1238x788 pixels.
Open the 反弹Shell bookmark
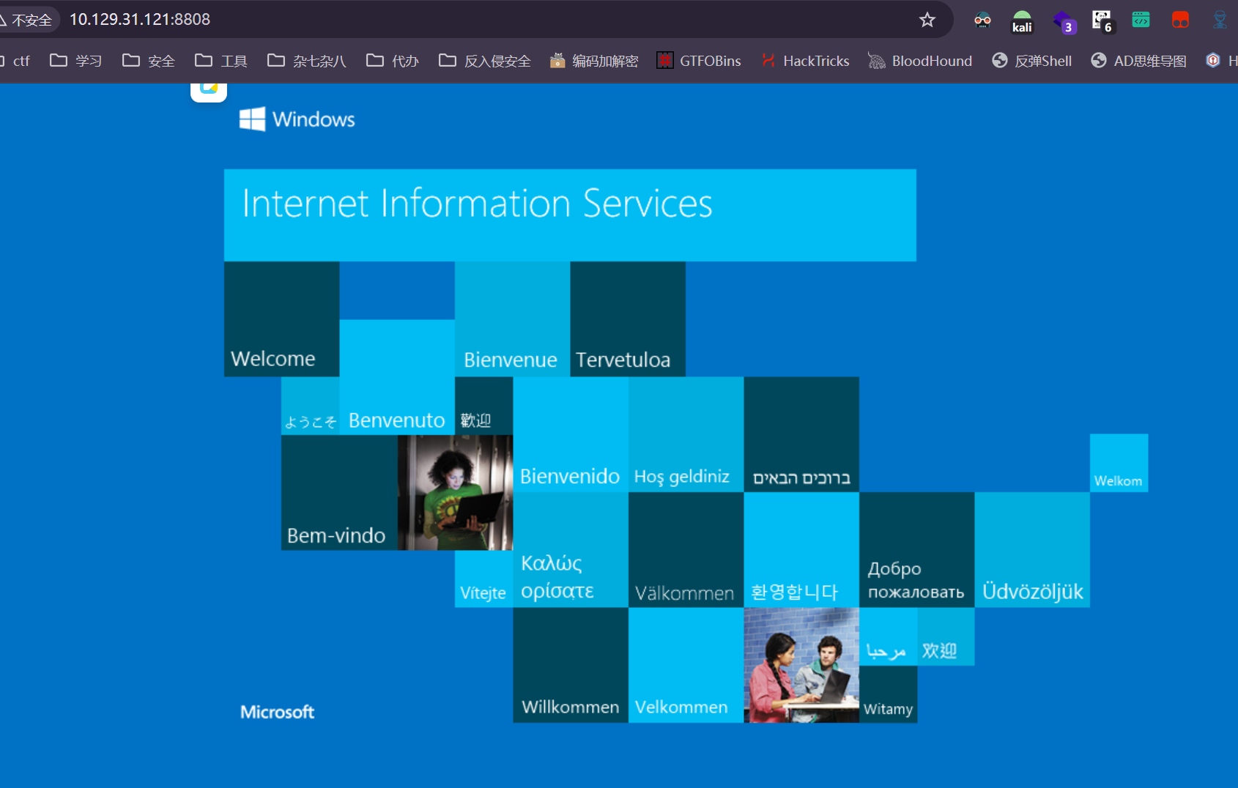[x=1031, y=61]
